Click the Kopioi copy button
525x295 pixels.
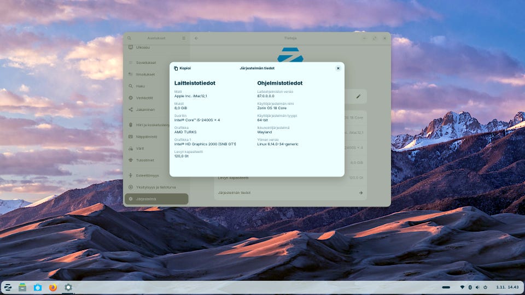(x=183, y=68)
